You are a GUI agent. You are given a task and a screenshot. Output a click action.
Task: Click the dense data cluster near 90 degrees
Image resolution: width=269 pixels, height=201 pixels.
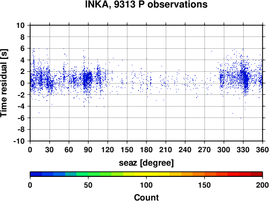[88, 78]
